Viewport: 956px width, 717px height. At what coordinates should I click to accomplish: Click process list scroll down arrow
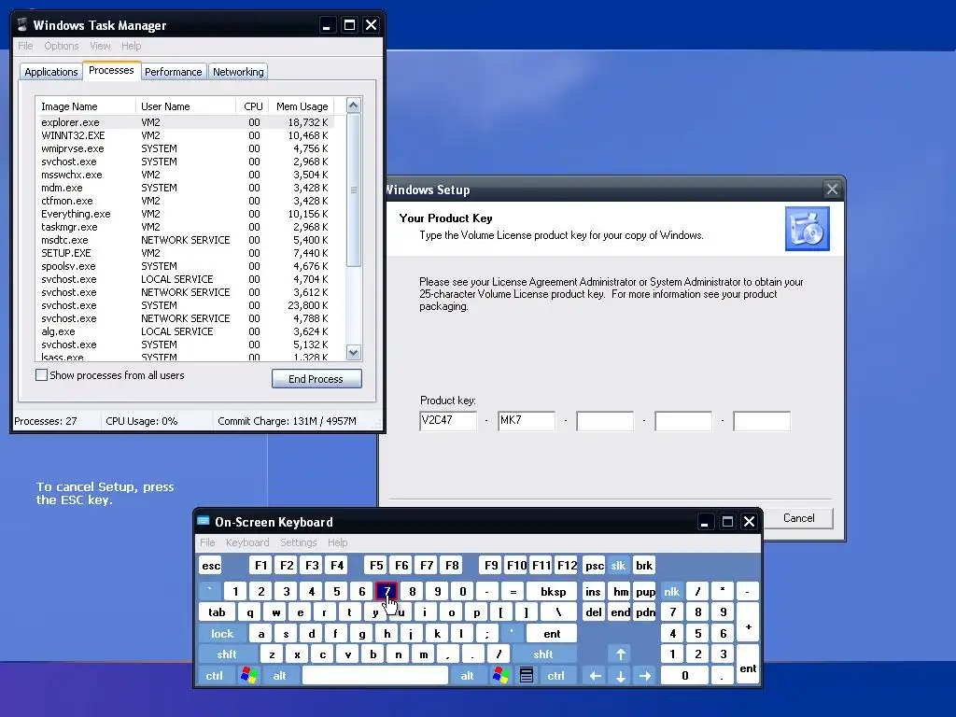354,352
